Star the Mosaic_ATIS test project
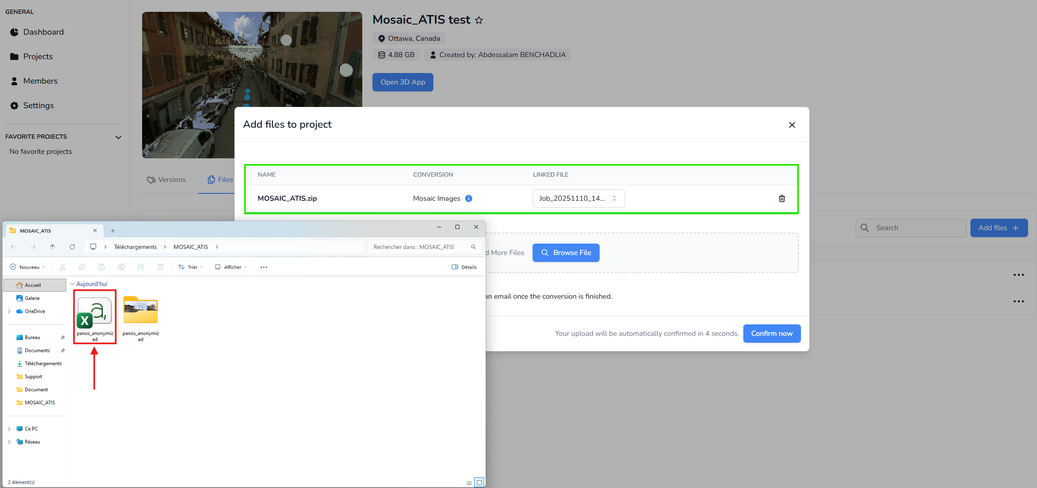The width and height of the screenshot is (1037, 488). pos(479,20)
